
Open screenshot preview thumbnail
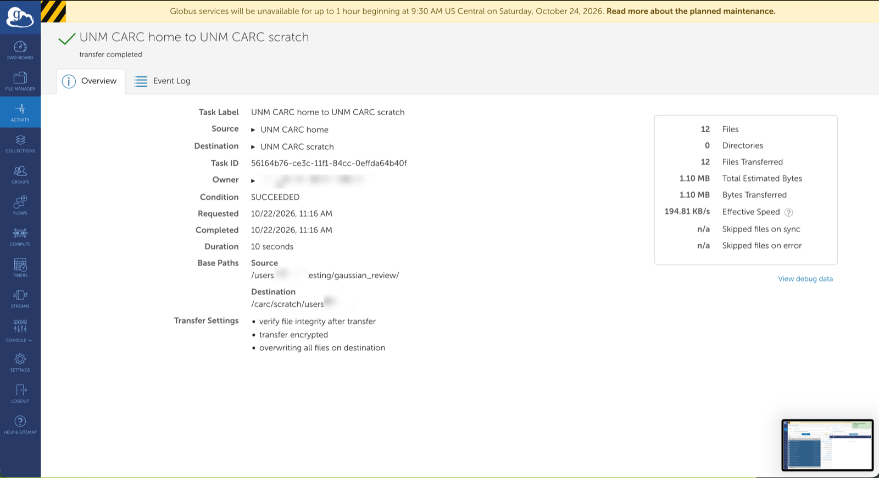(827, 445)
